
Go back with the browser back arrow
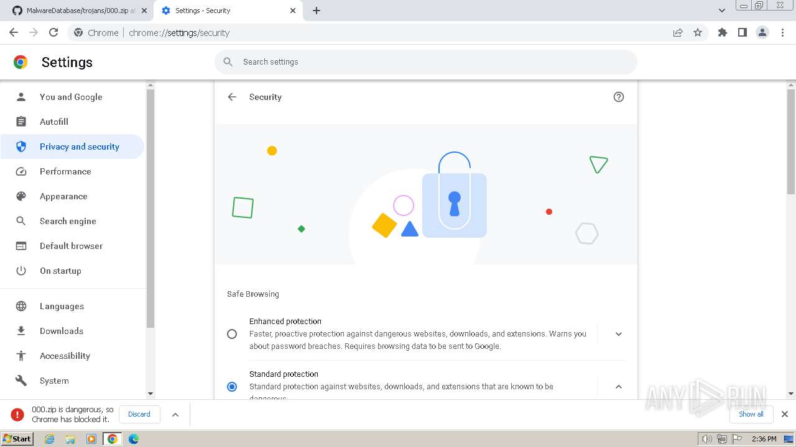14,32
